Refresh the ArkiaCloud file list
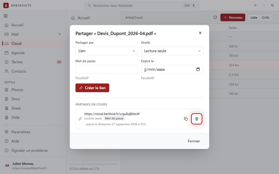 [215, 17]
